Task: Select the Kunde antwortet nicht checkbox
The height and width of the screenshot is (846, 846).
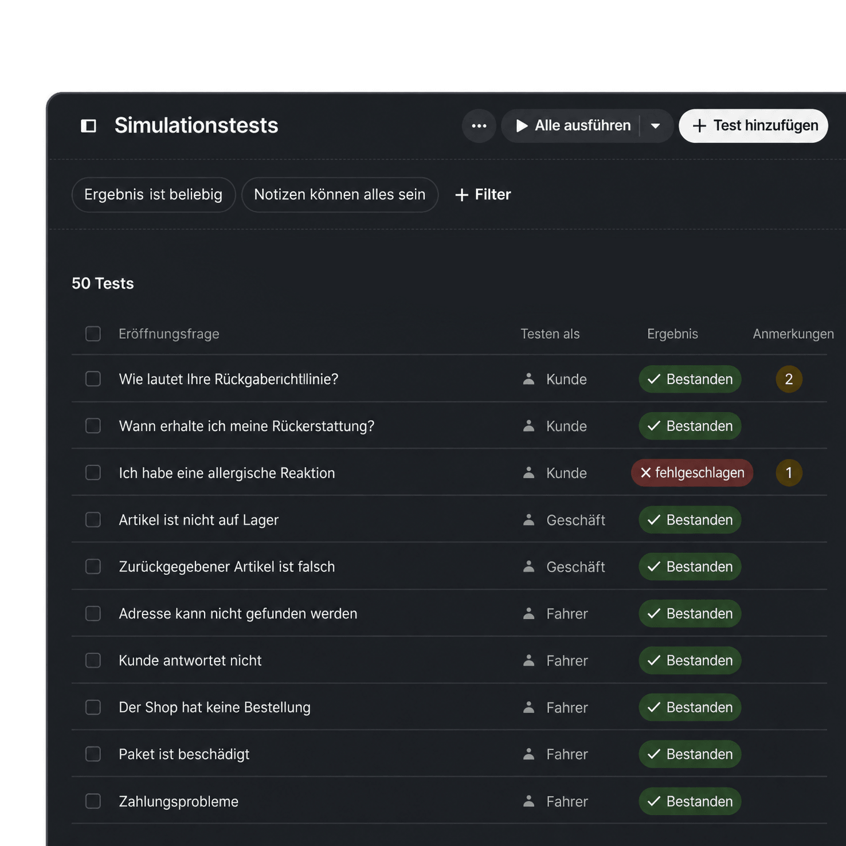Action: click(x=93, y=660)
